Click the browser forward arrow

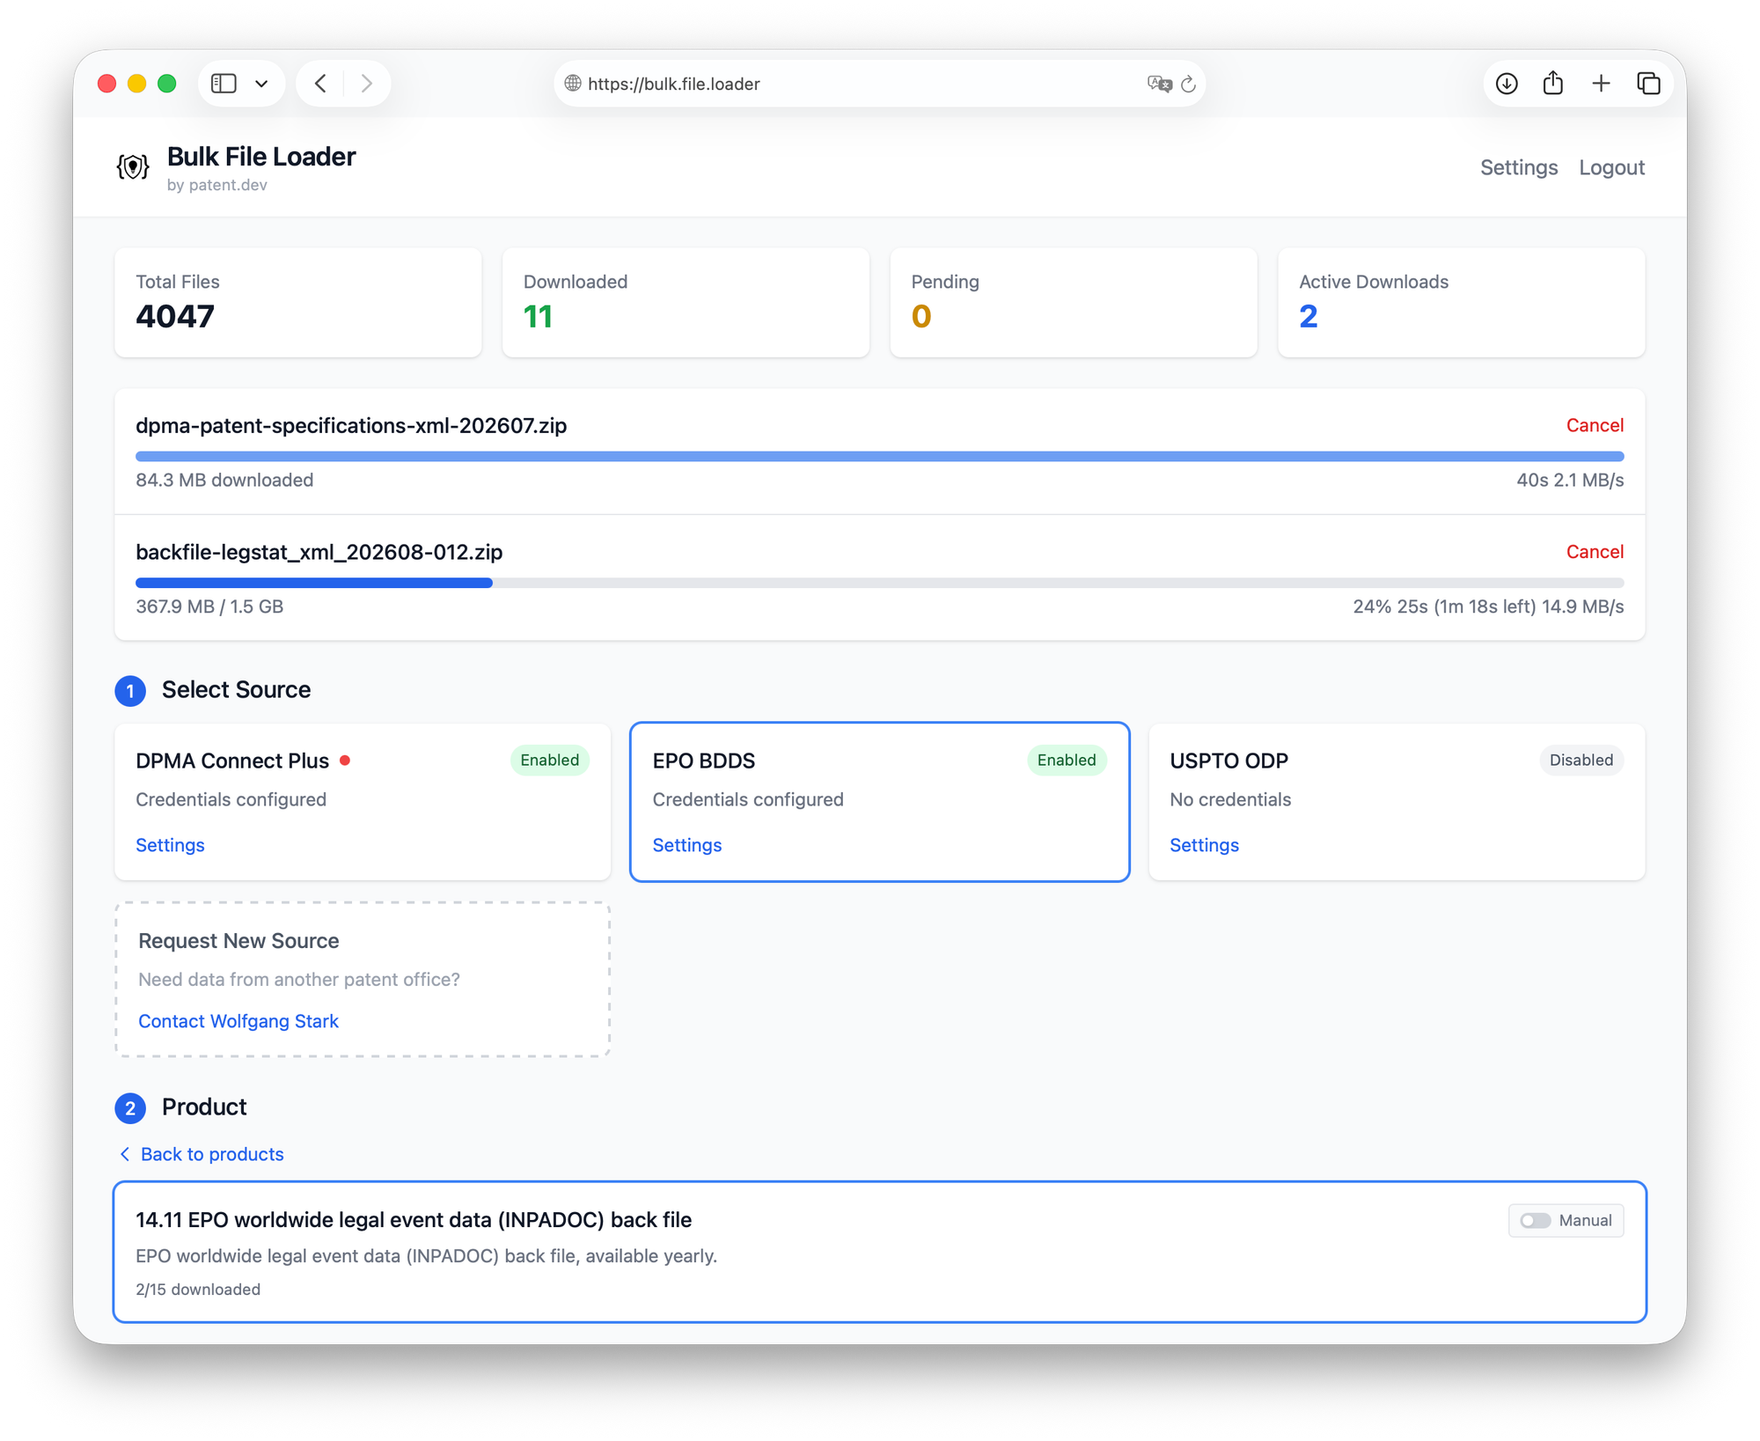click(367, 84)
